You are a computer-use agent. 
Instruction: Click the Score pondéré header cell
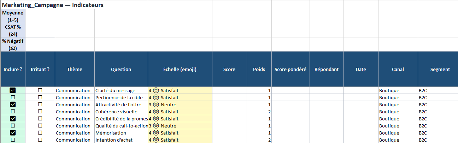click(290, 69)
